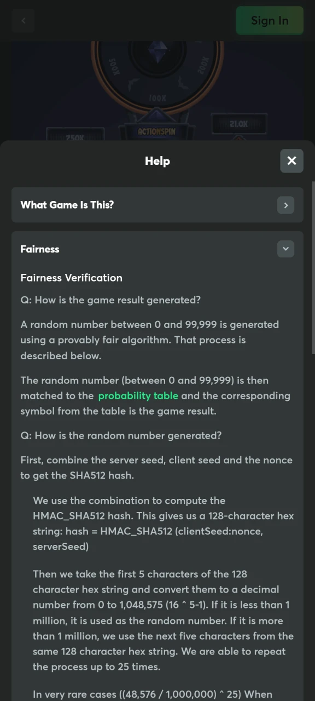Select the Fairness section title
This screenshot has height=701, width=315.
point(40,249)
